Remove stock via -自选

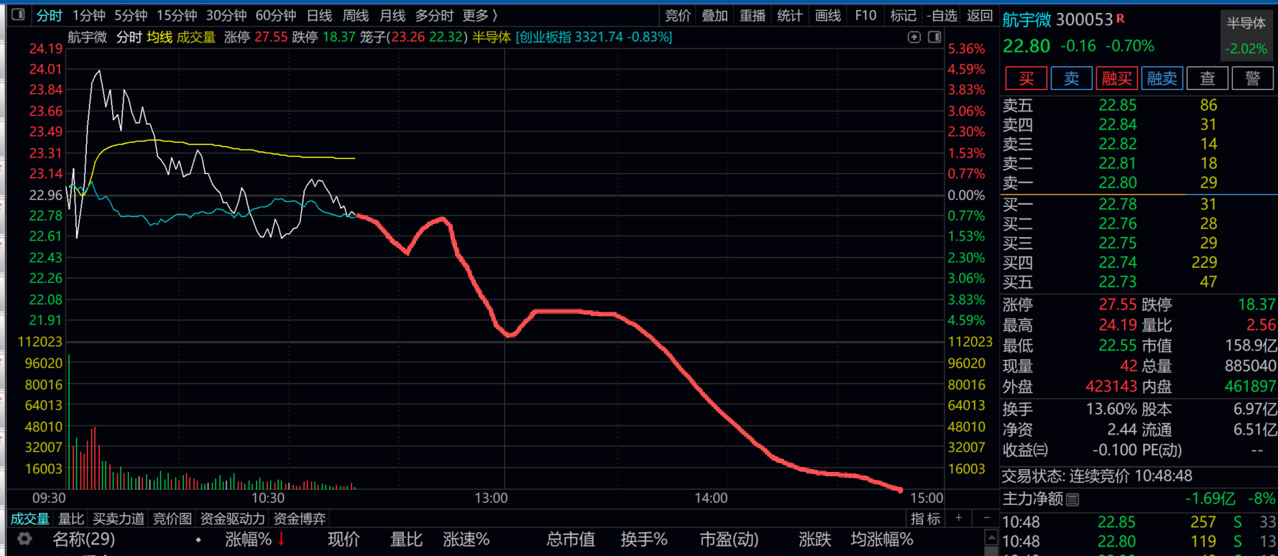pyautogui.click(x=941, y=15)
